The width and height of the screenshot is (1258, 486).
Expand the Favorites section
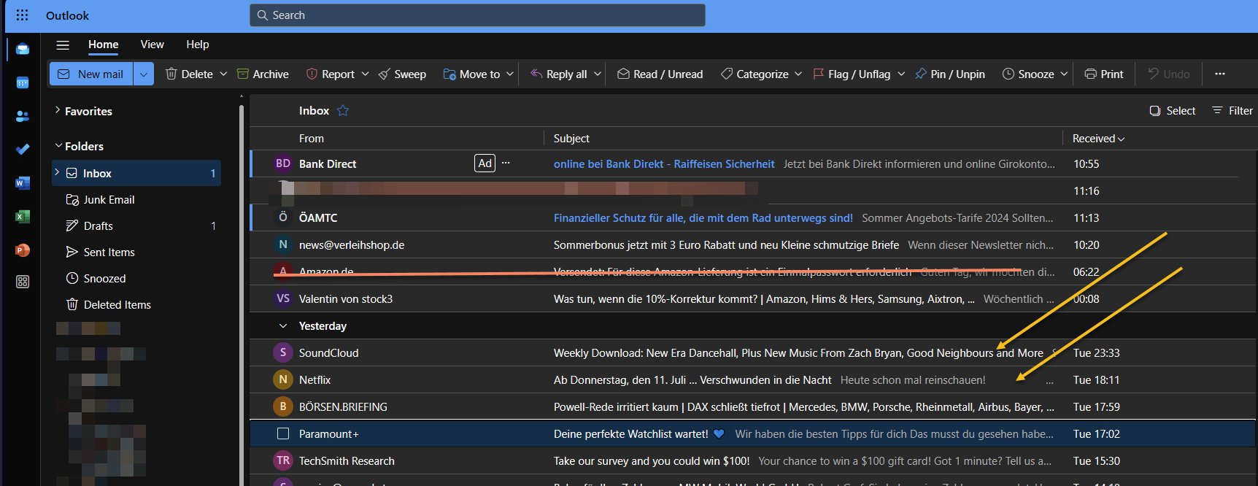pyautogui.click(x=58, y=111)
